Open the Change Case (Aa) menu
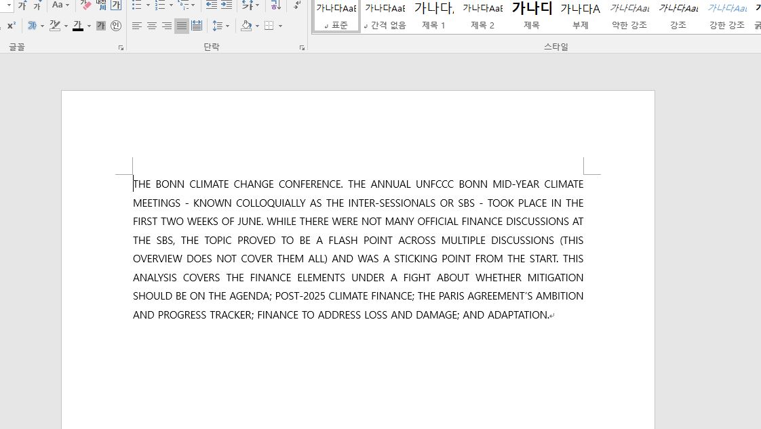Image resolution: width=761 pixels, height=429 pixels. click(x=60, y=5)
